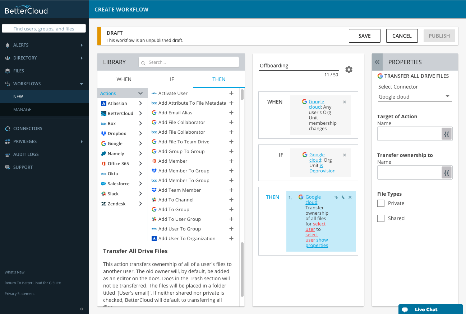
Task: Collapse the left sidebar navigation
Action: click(x=82, y=309)
